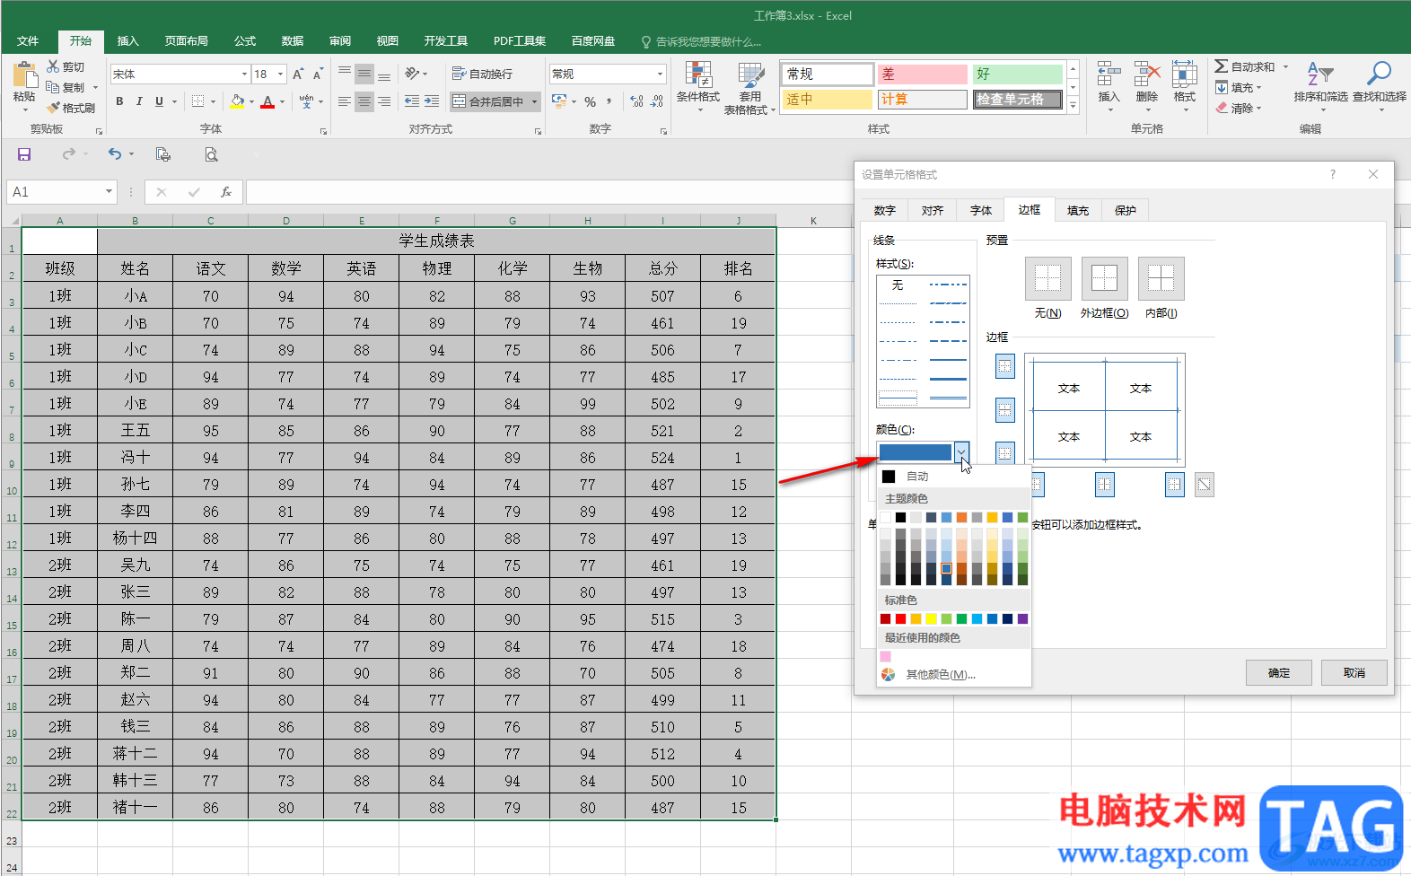Image resolution: width=1411 pixels, height=876 pixels.
Task: Click the Undo arrow icon
Action: click(x=115, y=154)
